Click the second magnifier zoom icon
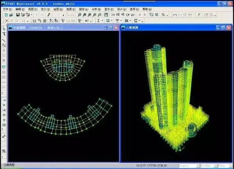234x169 pixels. (x=85, y=14)
